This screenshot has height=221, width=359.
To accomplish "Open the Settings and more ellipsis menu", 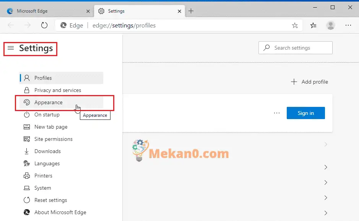I will pyautogui.click(x=348, y=25).
